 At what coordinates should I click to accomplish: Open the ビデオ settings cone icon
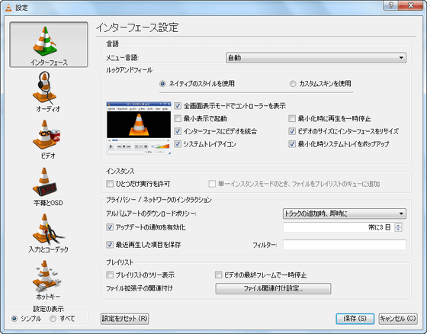[47, 135]
